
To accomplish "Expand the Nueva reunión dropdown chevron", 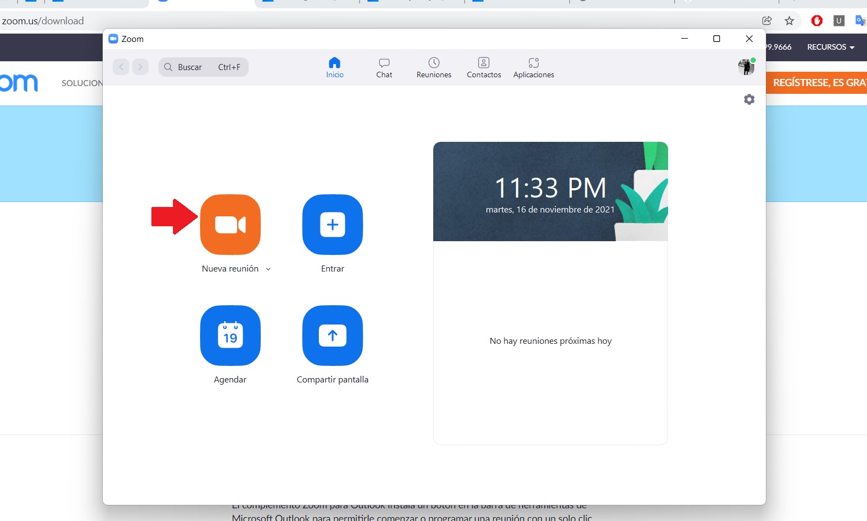I will point(269,269).
